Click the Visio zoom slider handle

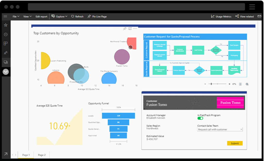[x=211, y=84]
